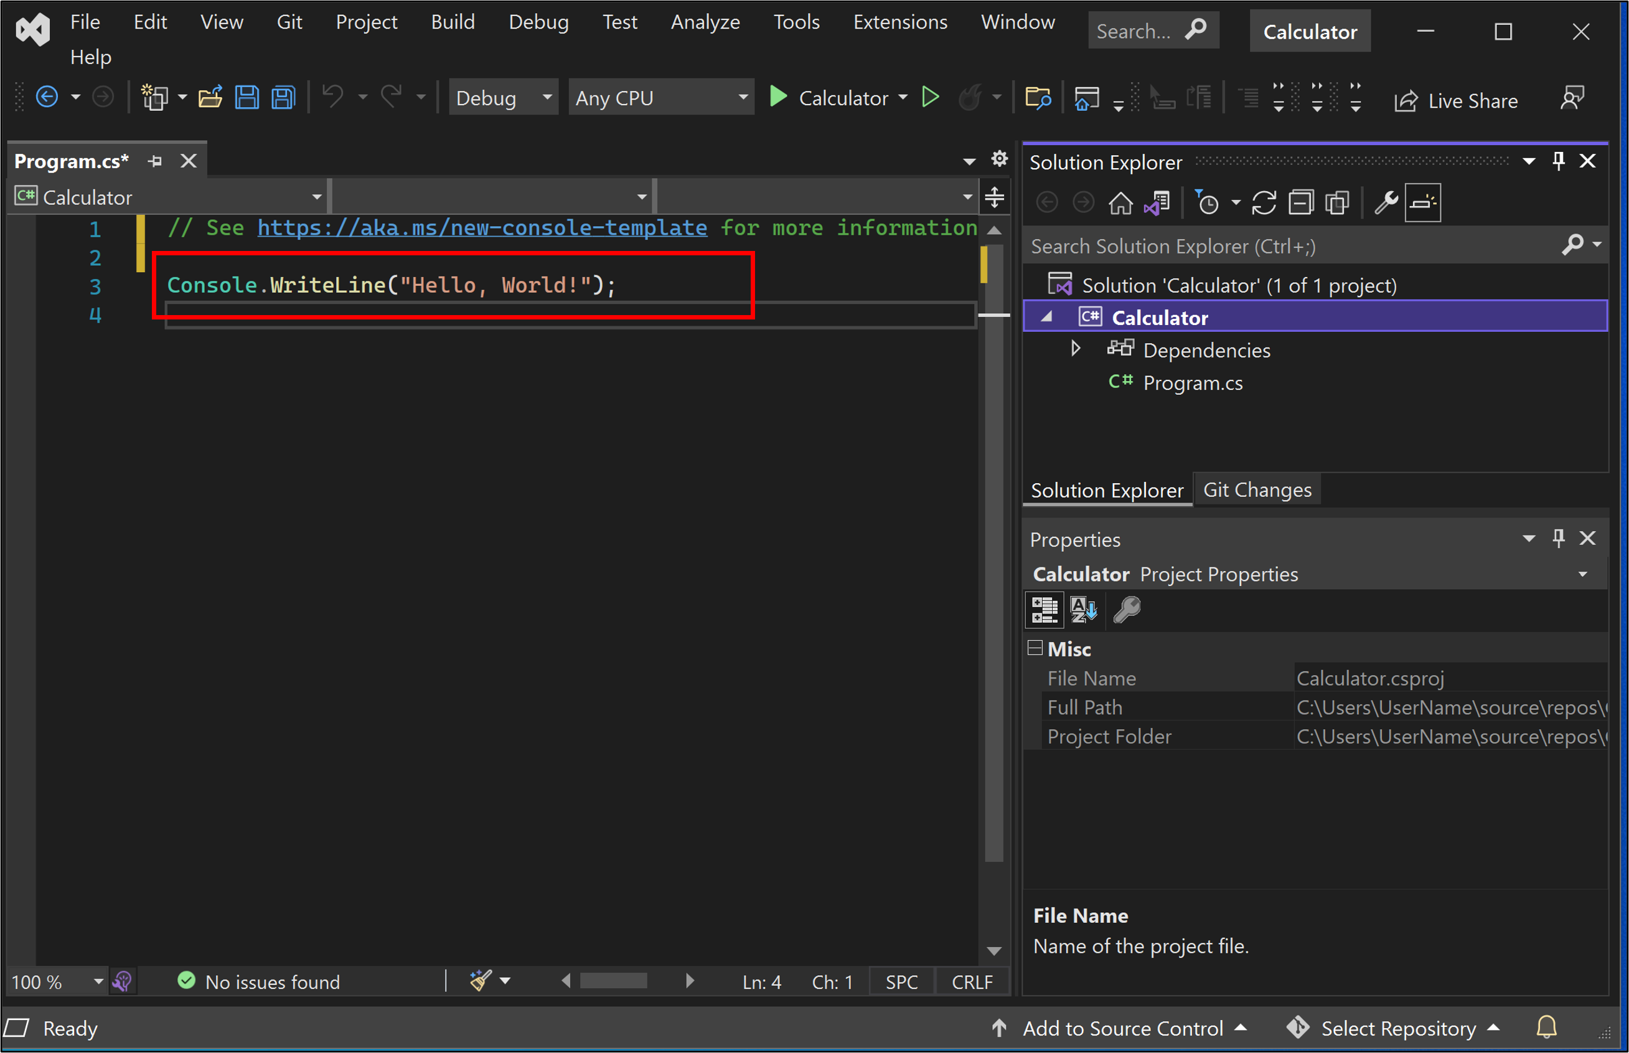Click the Properties panel key icon
The height and width of the screenshot is (1053, 1629).
click(1127, 611)
